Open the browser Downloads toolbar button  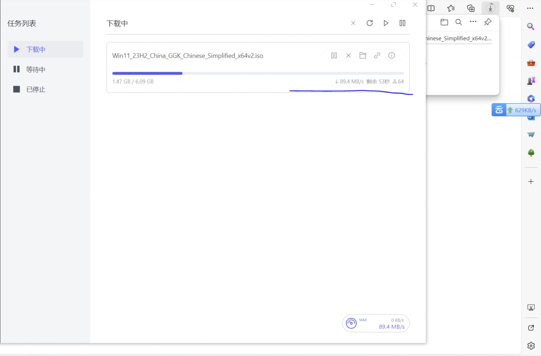pyautogui.click(x=491, y=8)
